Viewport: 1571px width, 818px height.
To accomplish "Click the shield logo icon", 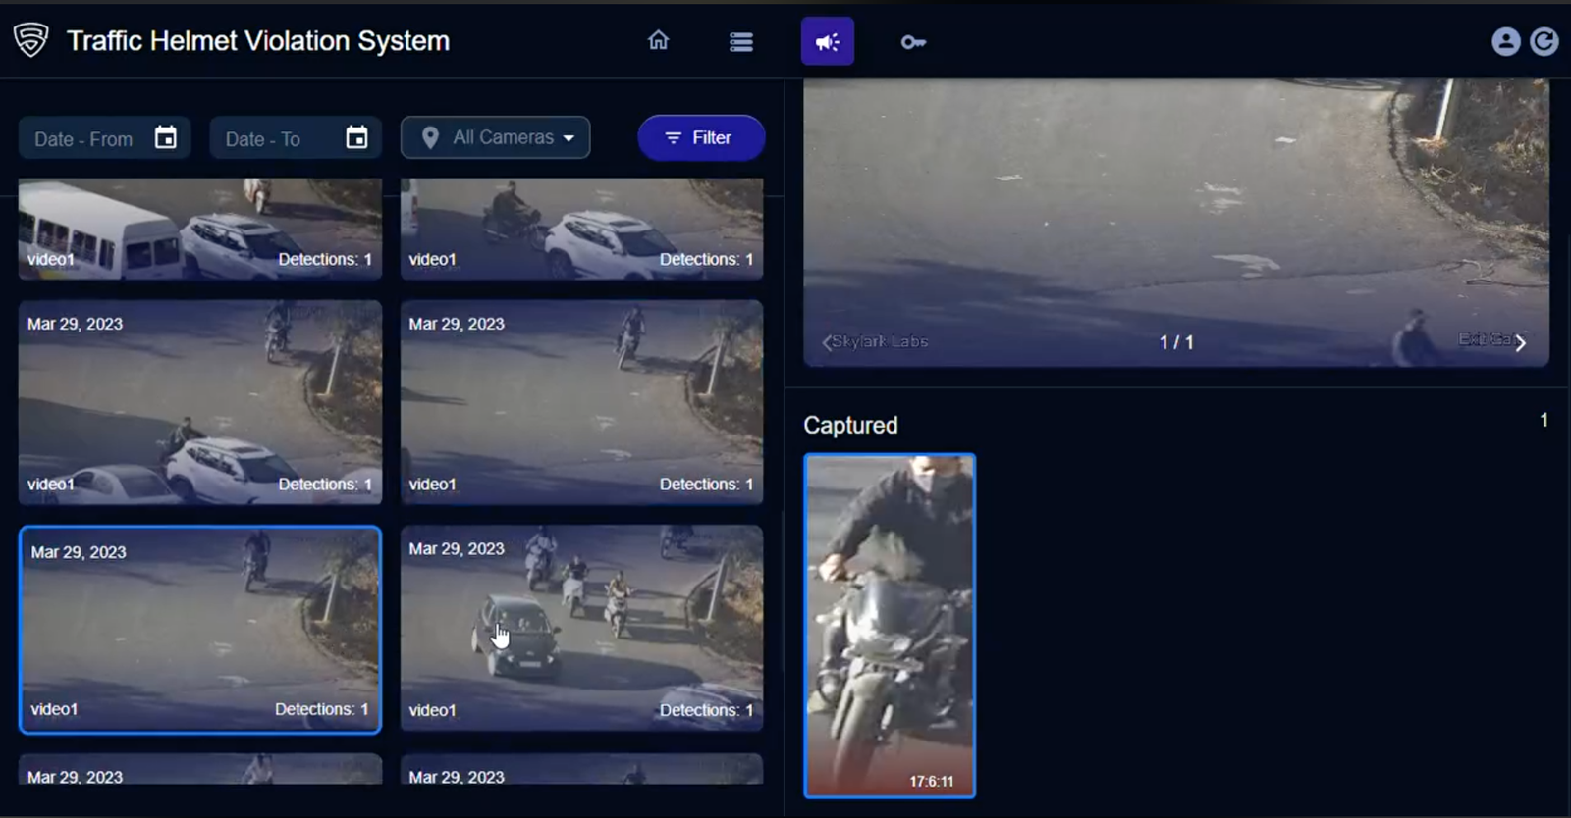I will (x=31, y=40).
